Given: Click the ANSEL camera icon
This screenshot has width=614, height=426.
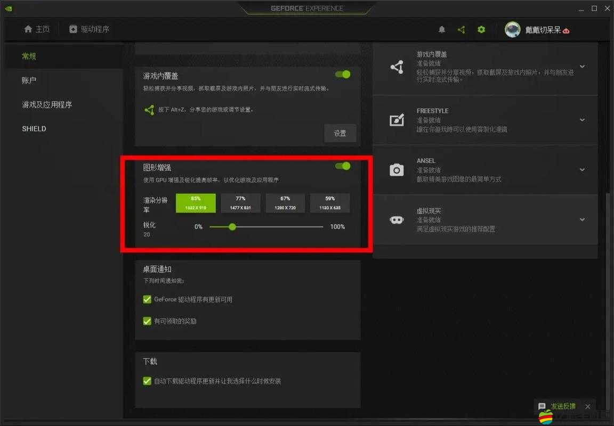Looking at the screenshot, I should pos(397,169).
